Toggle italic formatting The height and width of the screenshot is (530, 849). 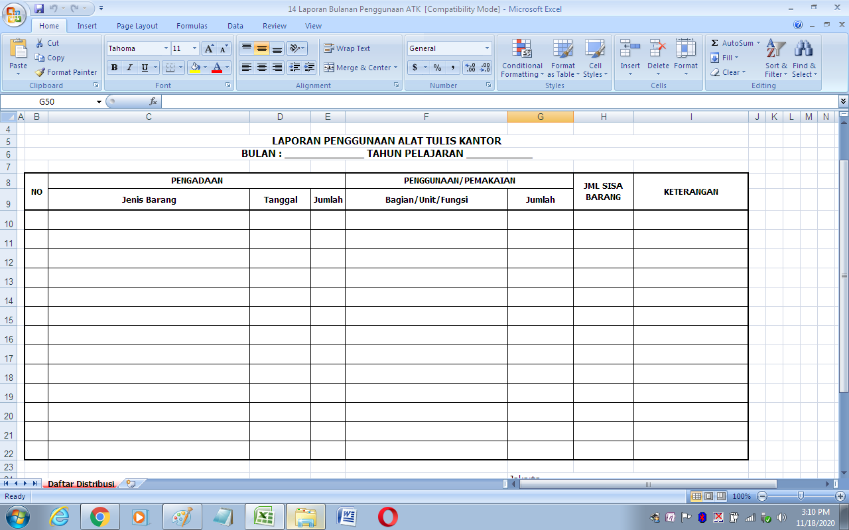click(x=129, y=68)
